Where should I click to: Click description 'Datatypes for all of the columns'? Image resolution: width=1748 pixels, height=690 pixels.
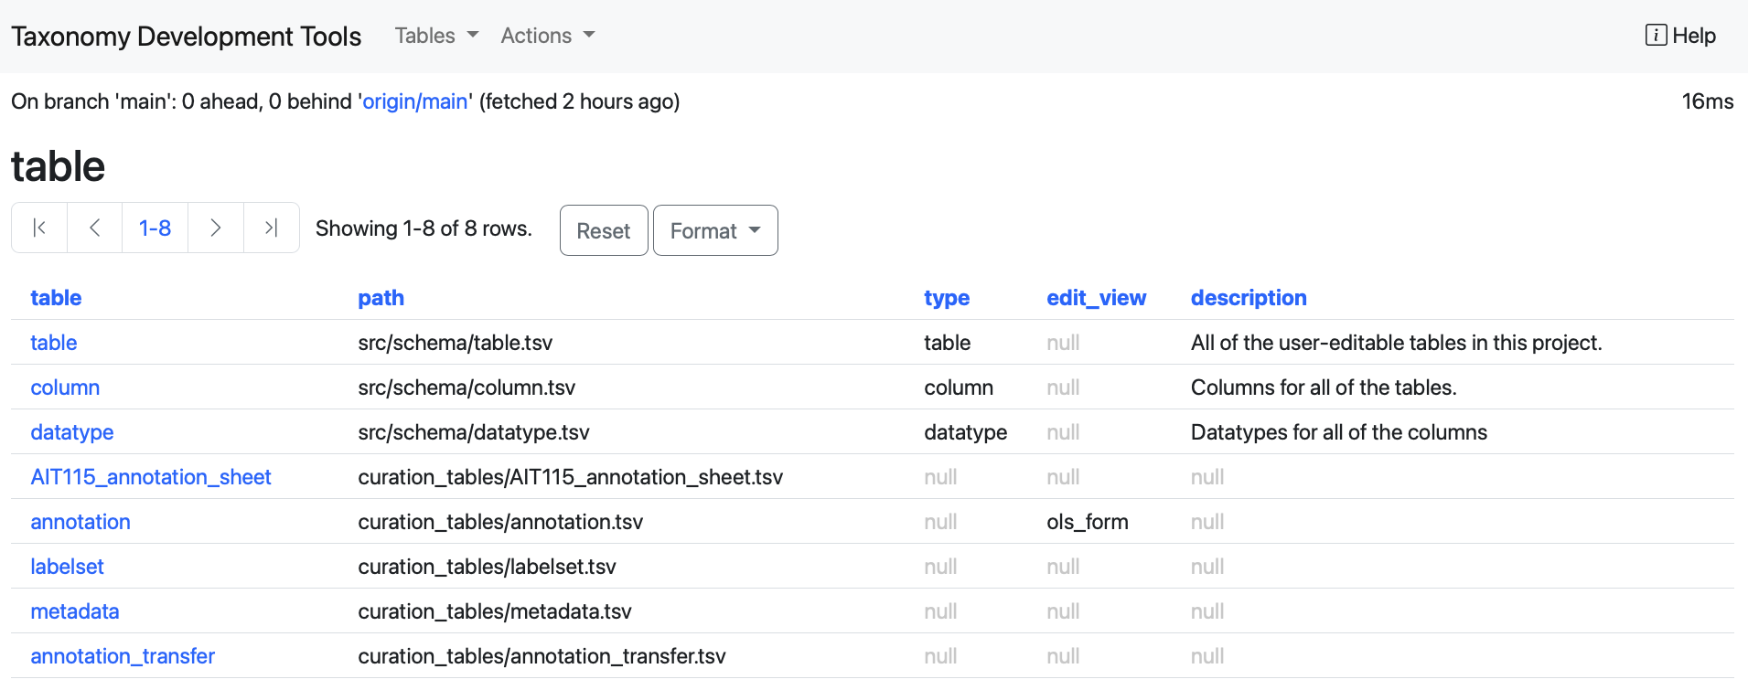tap(1339, 432)
